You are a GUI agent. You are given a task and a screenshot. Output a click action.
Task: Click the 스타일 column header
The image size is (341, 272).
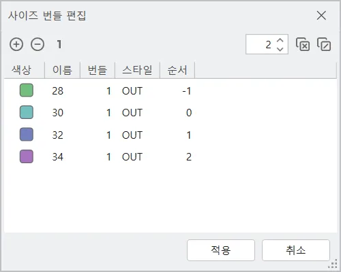(x=138, y=70)
